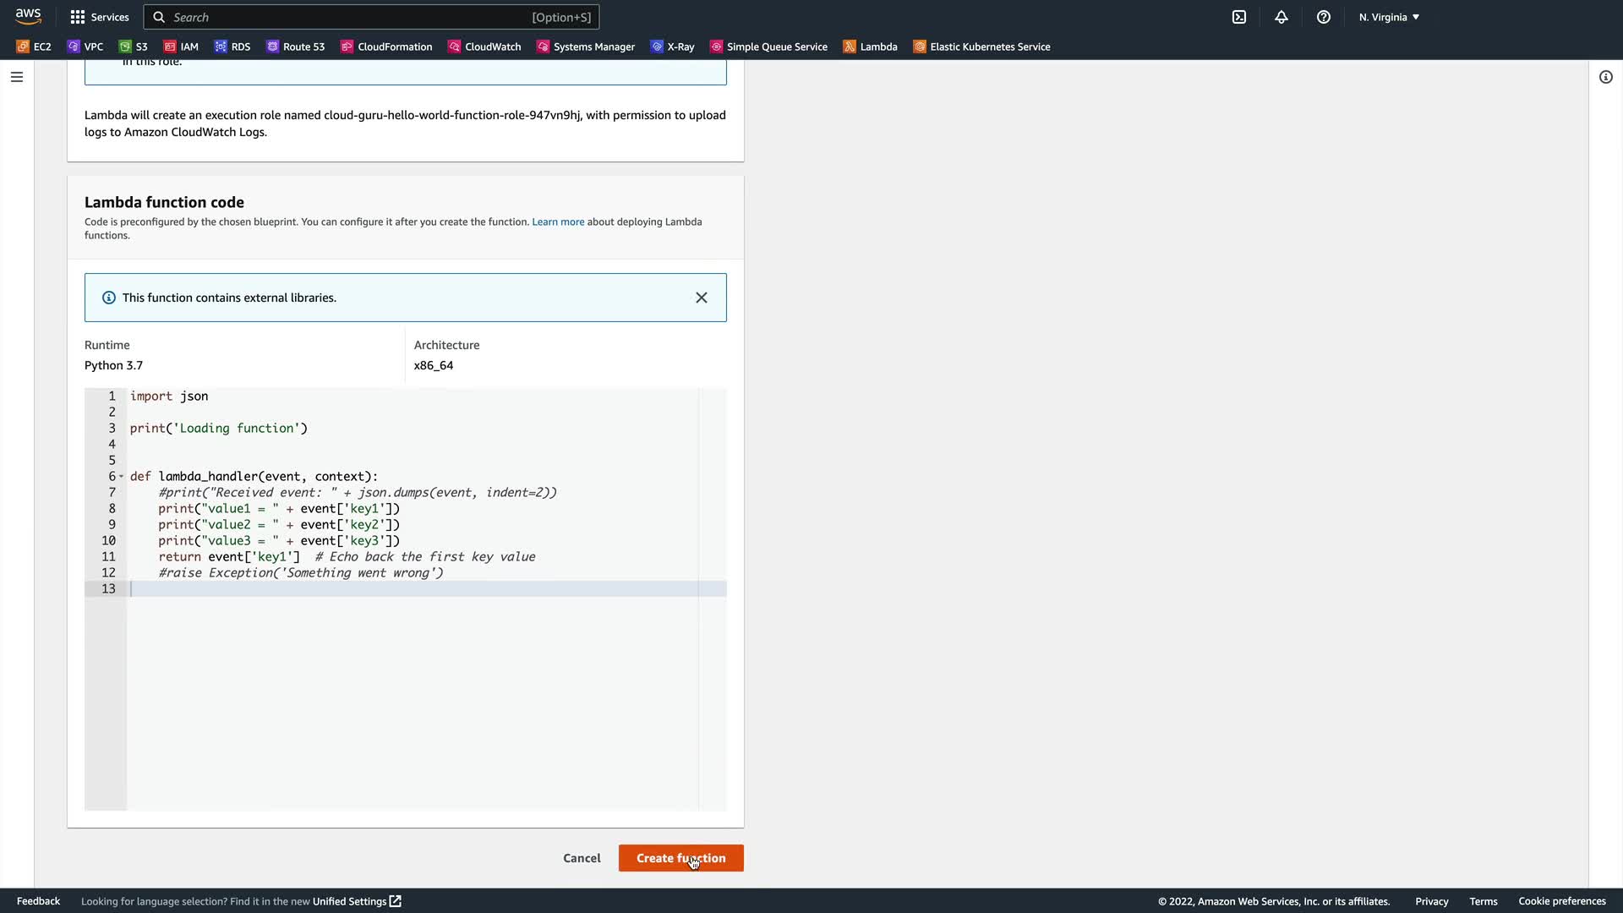Open the Services menu
Viewport: 1623px width, 913px height.
(x=100, y=17)
